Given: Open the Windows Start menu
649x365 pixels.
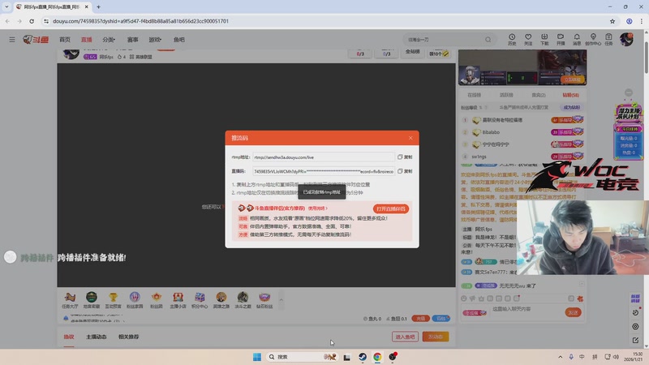Looking at the screenshot, I should [257, 357].
